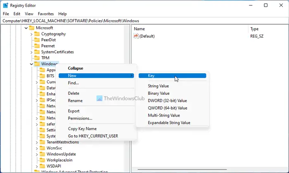Open the Edit menu
289x173 pixels.
coord(17,14)
